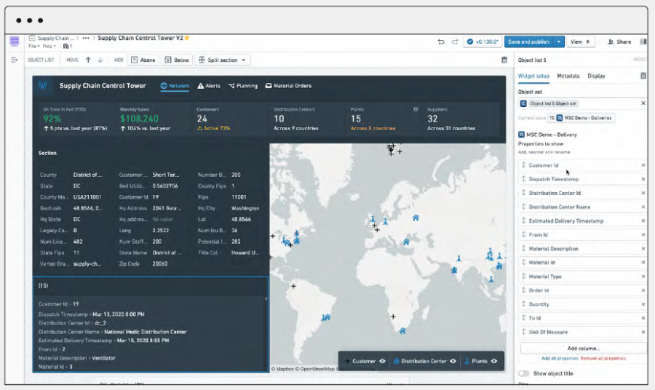The height and width of the screenshot is (390, 655).
Task: Delete section with toolbar trash icon
Action: pyautogui.click(x=504, y=60)
